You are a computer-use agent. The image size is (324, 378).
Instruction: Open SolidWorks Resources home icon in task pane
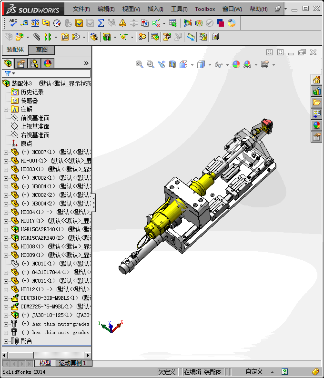316,80
